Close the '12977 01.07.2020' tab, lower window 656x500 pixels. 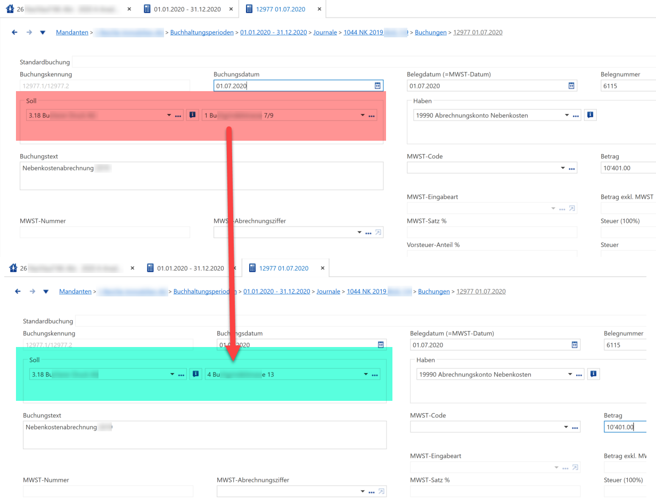click(322, 268)
